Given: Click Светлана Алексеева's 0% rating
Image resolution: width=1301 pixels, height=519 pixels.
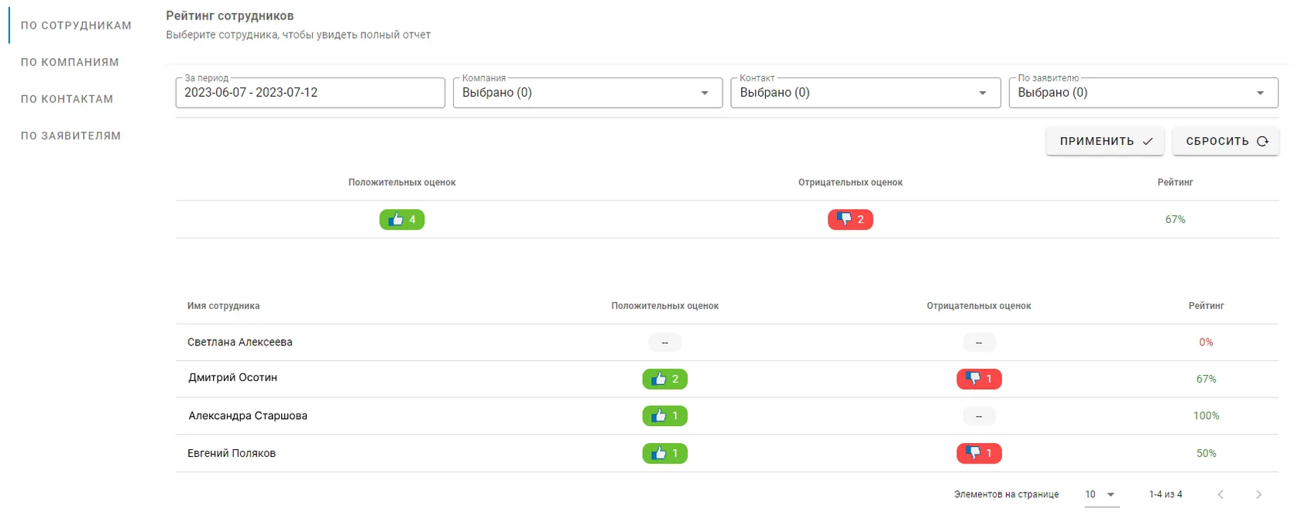Looking at the screenshot, I should (x=1207, y=342).
